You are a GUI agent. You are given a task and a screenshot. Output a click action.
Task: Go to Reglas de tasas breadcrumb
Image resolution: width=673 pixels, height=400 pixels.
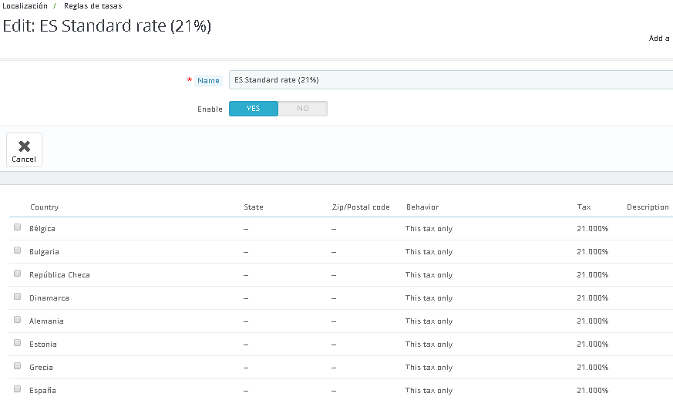93,5
